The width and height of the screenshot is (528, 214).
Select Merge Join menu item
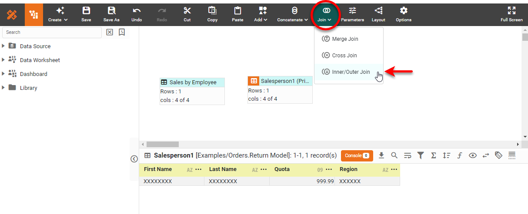pyautogui.click(x=345, y=39)
